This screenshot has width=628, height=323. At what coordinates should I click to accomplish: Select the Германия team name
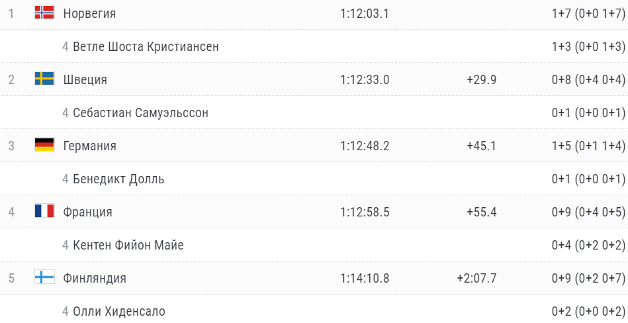pyautogui.click(x=89, y=146)
